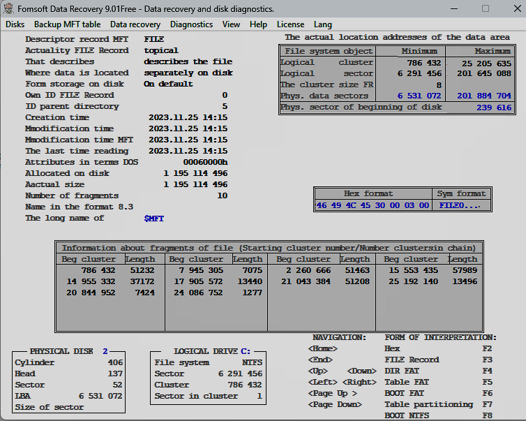
Task: Open the Disks menu
Action: click(15, 24)
